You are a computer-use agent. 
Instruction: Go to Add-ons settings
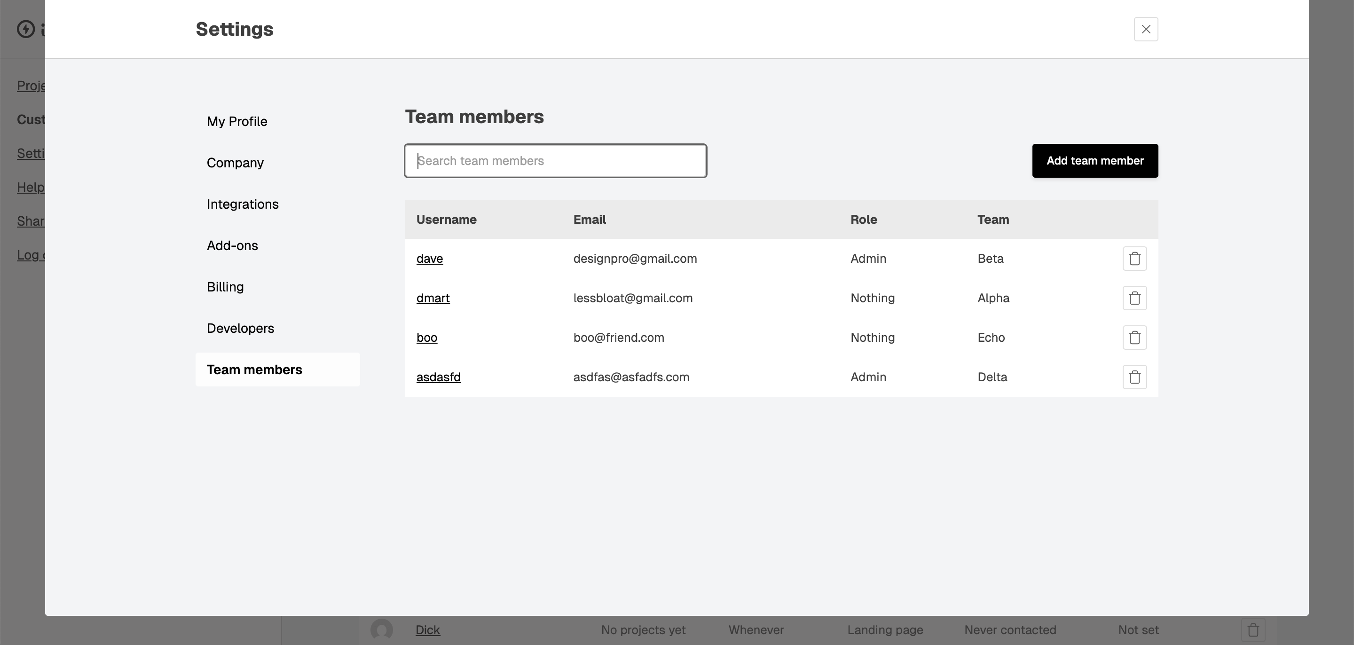pos(232,245)
